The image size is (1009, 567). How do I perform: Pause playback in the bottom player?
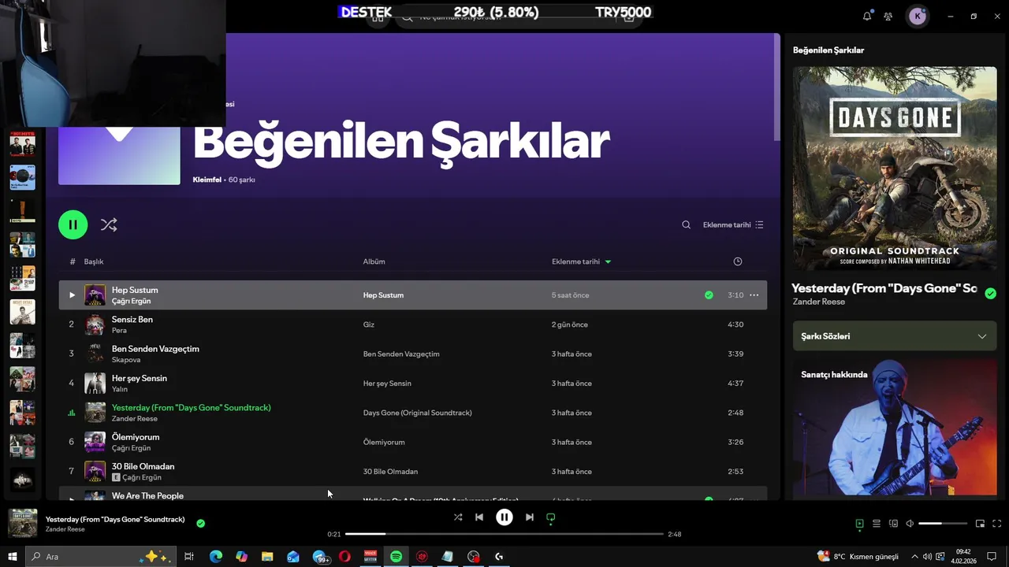(x=504, y=517)
